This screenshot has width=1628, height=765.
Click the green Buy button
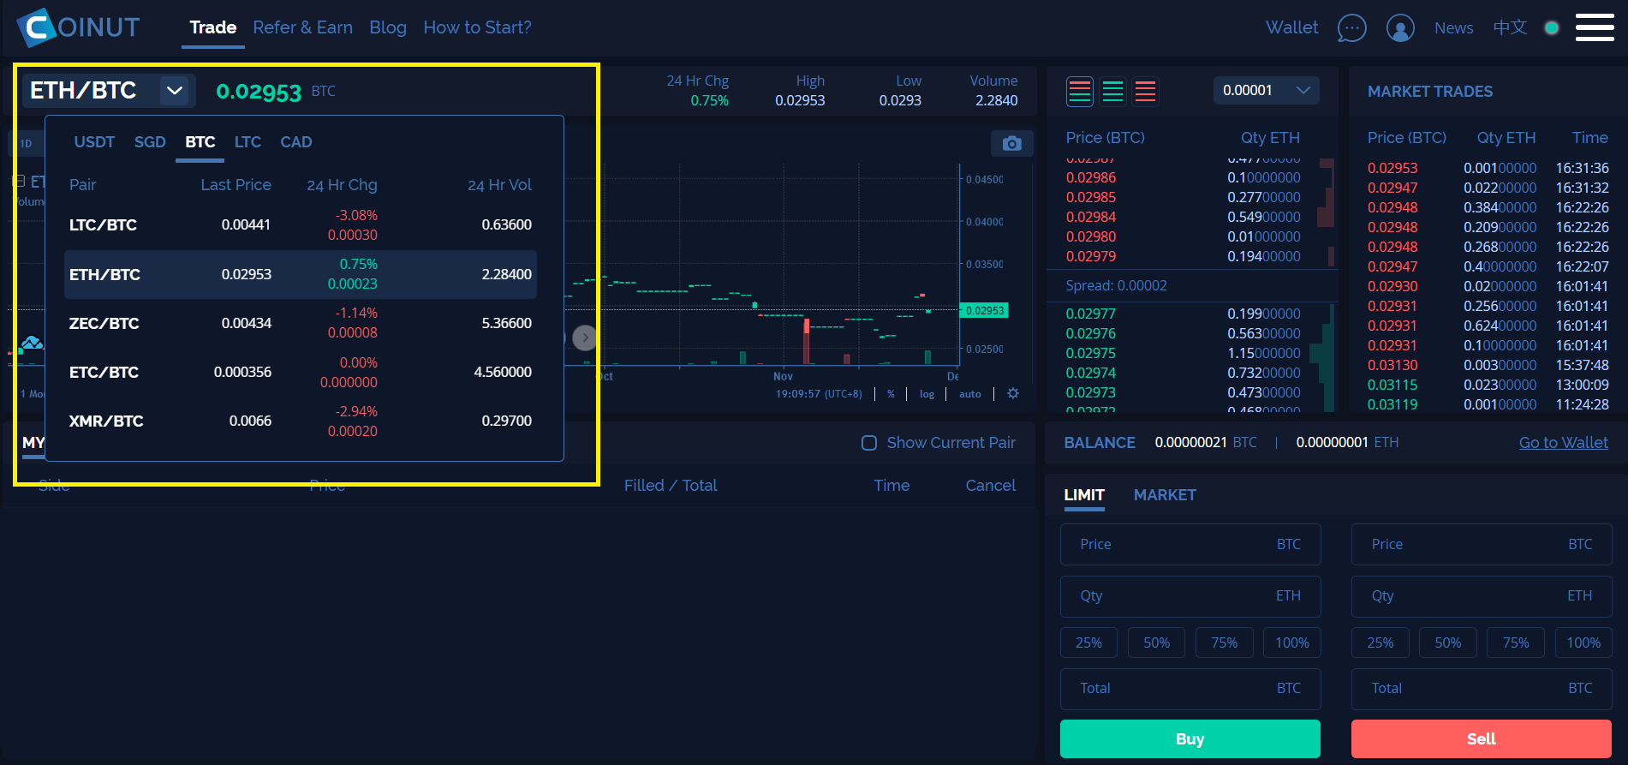pyautogui.click(x=1190, y=738)
